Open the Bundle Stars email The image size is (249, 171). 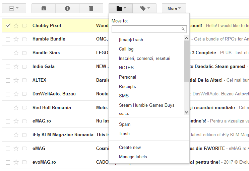point(125,53)
